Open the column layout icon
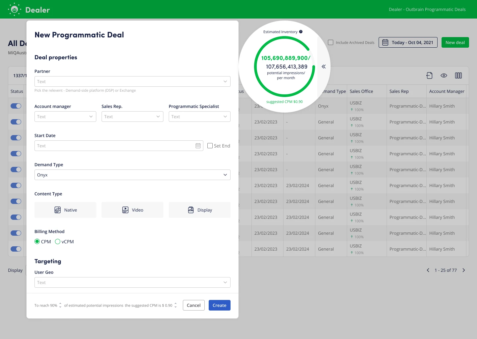Viewport: 477px width, 339px height. click(458, 75)
